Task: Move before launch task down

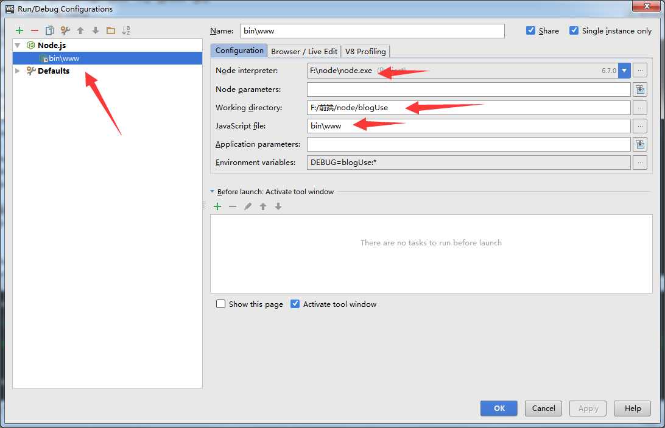Action: (x=278, y=206)
